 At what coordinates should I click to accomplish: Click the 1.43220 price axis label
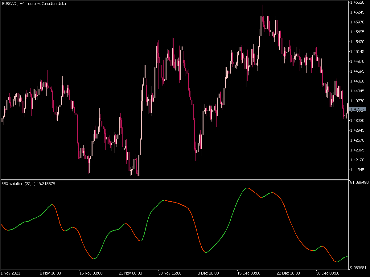coord(358,121)
